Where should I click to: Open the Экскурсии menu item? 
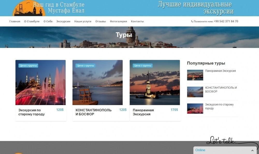coord(63,21)
